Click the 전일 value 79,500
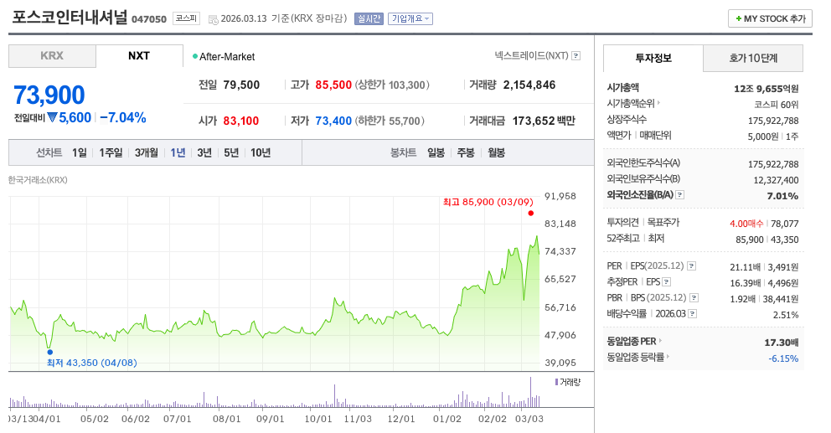The height and width of the screenshot is (433, 831). tap(241, 85)
